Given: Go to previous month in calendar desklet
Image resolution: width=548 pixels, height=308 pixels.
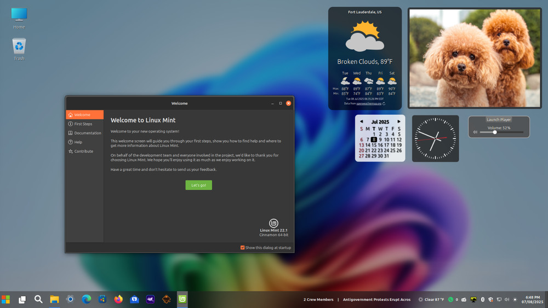Looking at the screenshot, I should coord(361,122).
